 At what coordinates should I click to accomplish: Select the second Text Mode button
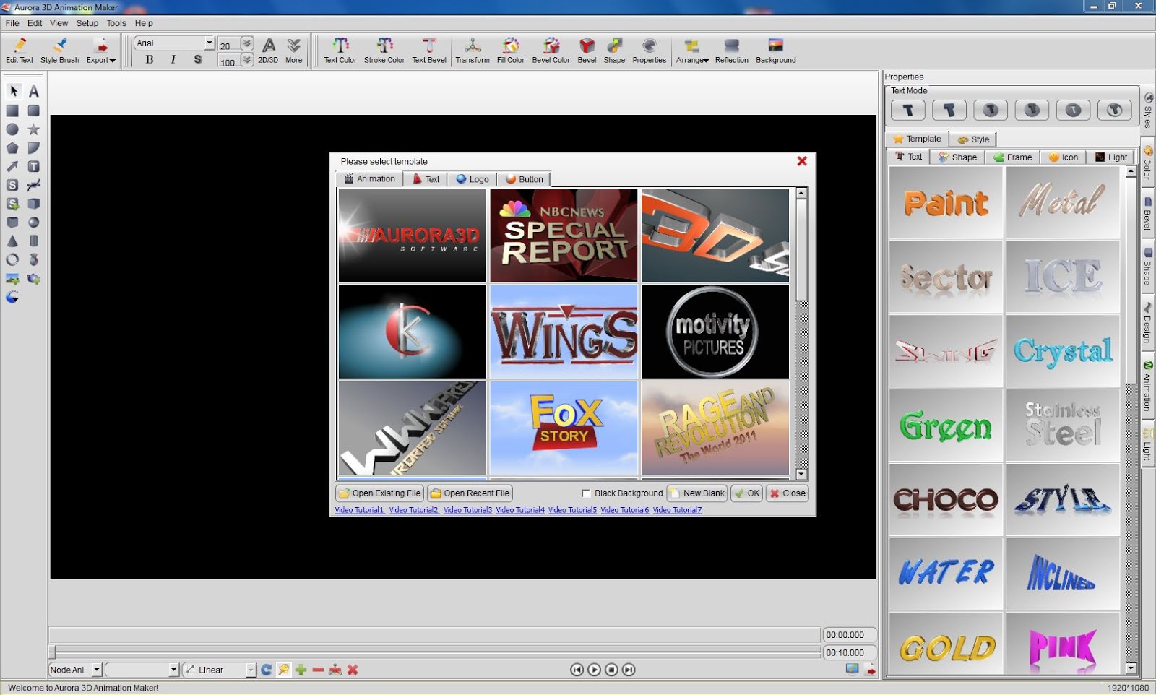[x=949, y=110]
